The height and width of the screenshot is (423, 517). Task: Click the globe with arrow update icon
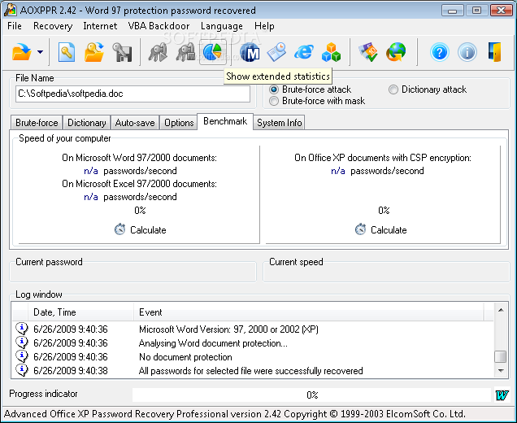tap(396, 52)
